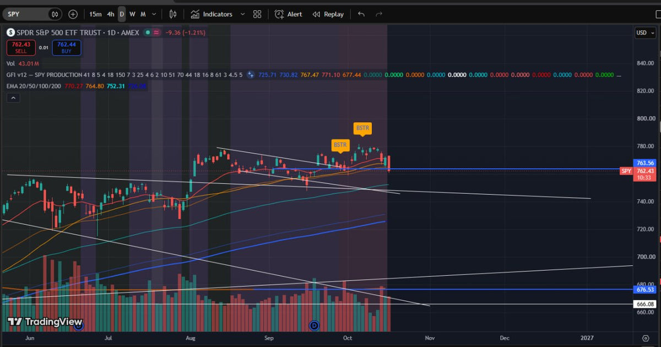Viewport: 661px width, 347px height.
Task: Click the GFI v12 indicator status icon
Action: coord(251,74)
